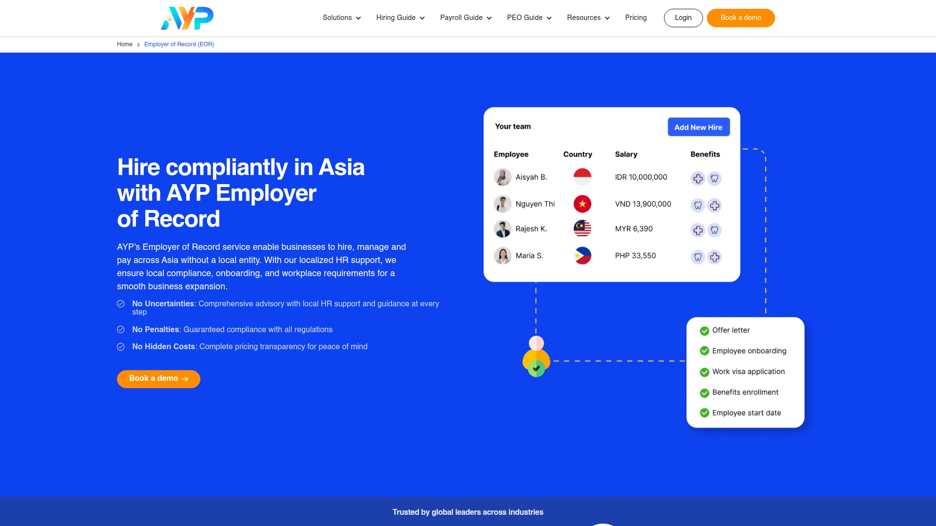This screenshot has height=526, width=936.
Task: Toggle the checkmark beside Offer letter
Action: [x=704, y=330]
